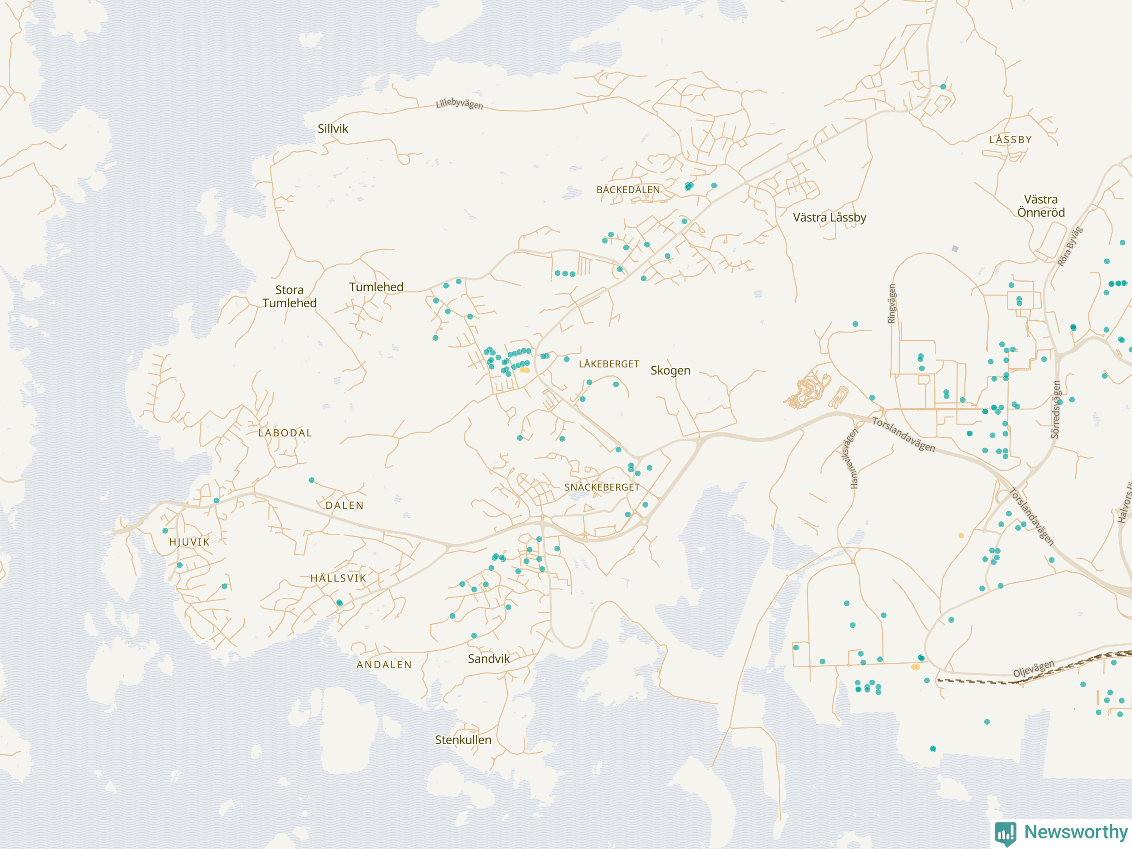Click the Skogen place label
Image resolution: width=1132 pixels, height=849 pixels.
pyautogui.click(x=670, y=371)
